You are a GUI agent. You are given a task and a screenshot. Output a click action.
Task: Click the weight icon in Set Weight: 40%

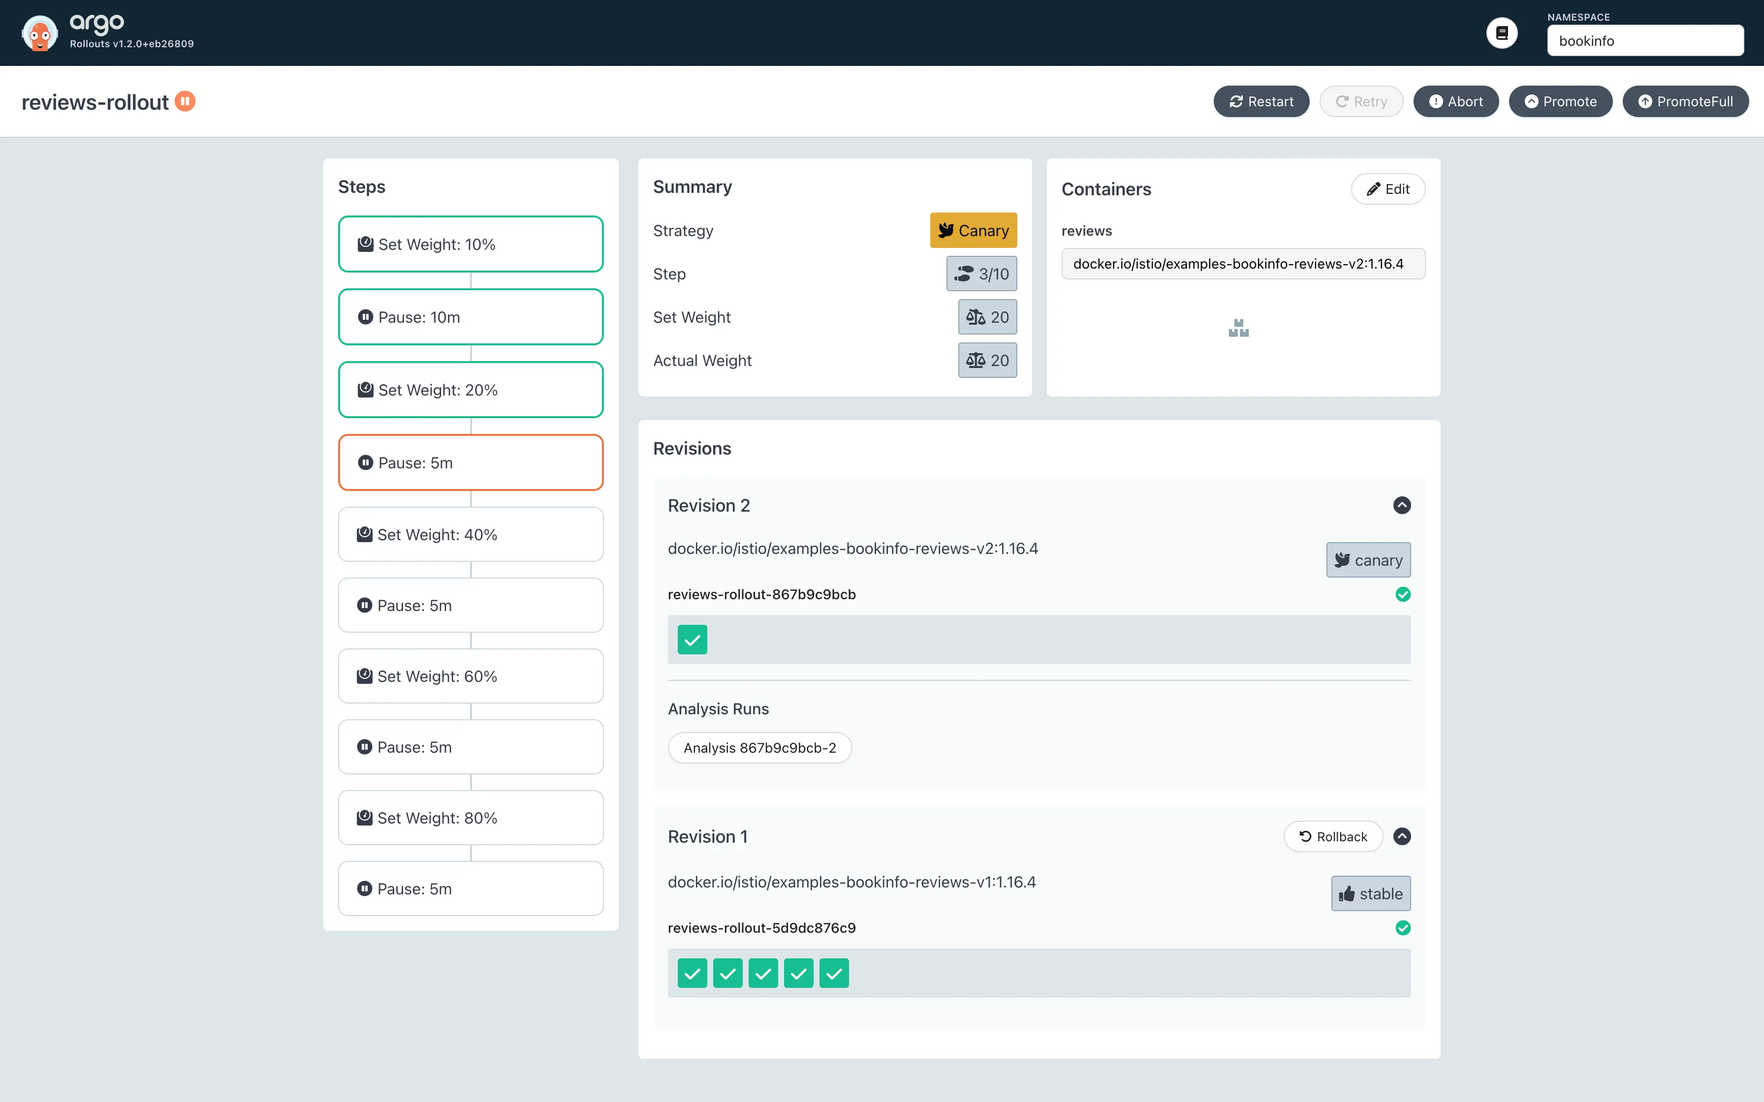364,534
